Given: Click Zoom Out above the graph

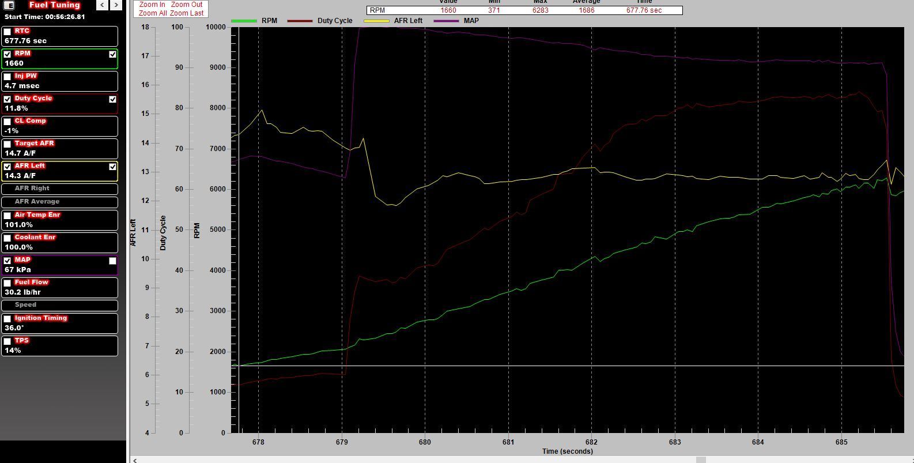Looking at the screenshot, I should click(187, 5).
